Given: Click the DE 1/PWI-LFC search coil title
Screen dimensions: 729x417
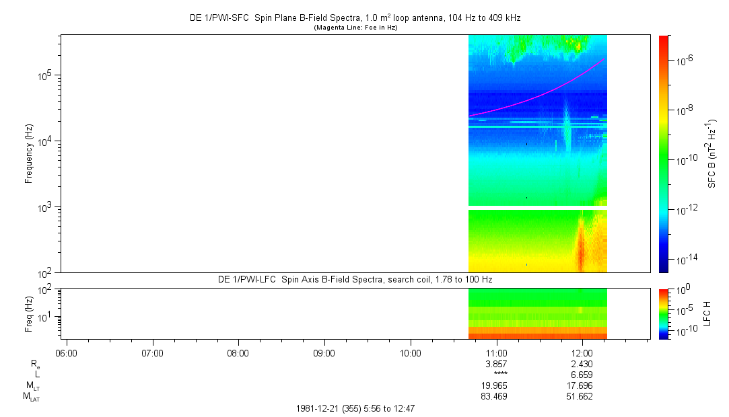Looking at the screenshot, I should pos(355,279).
